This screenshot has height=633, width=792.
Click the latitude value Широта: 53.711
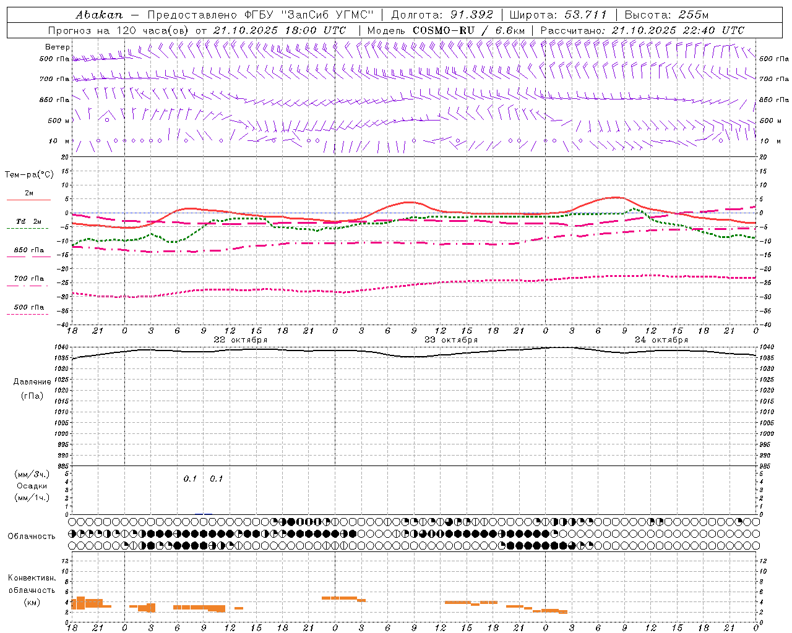click(558, 15)
